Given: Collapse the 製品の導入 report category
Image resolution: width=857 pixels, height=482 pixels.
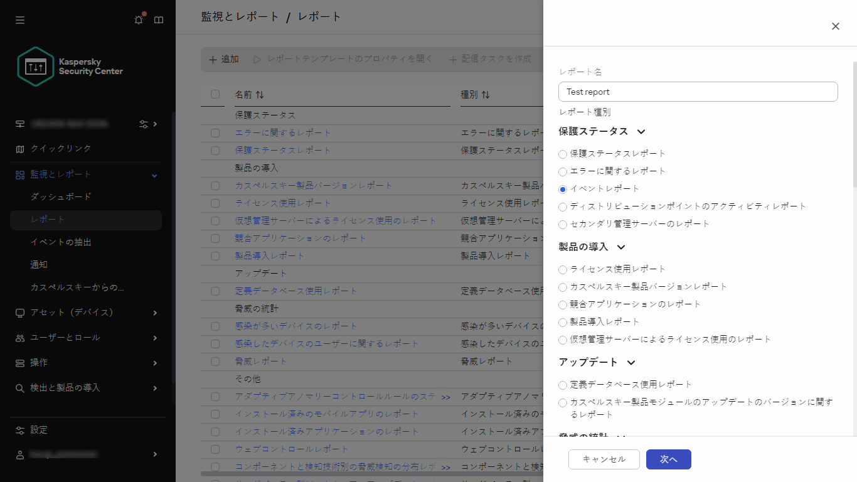Looking at the screenshot, I should [620, 247].
